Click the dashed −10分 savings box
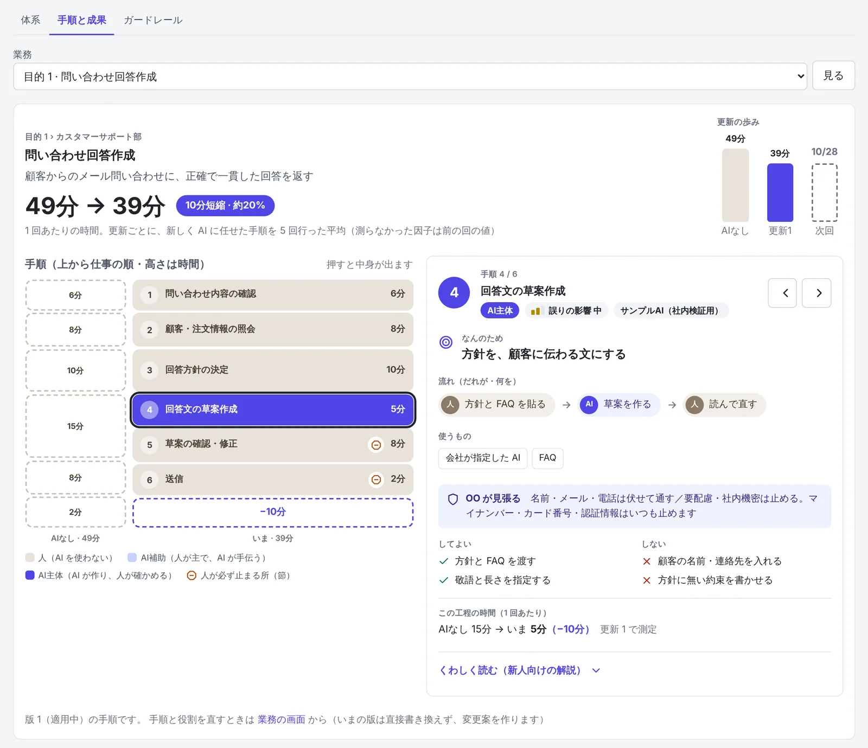This screenshot has width=868, height=748. [x=273, y=512]
